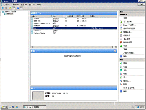The width and height of the screenshot is (146, 110).
Task: Select the Hyper-V Server 2008 row
Action: [74, 24]
